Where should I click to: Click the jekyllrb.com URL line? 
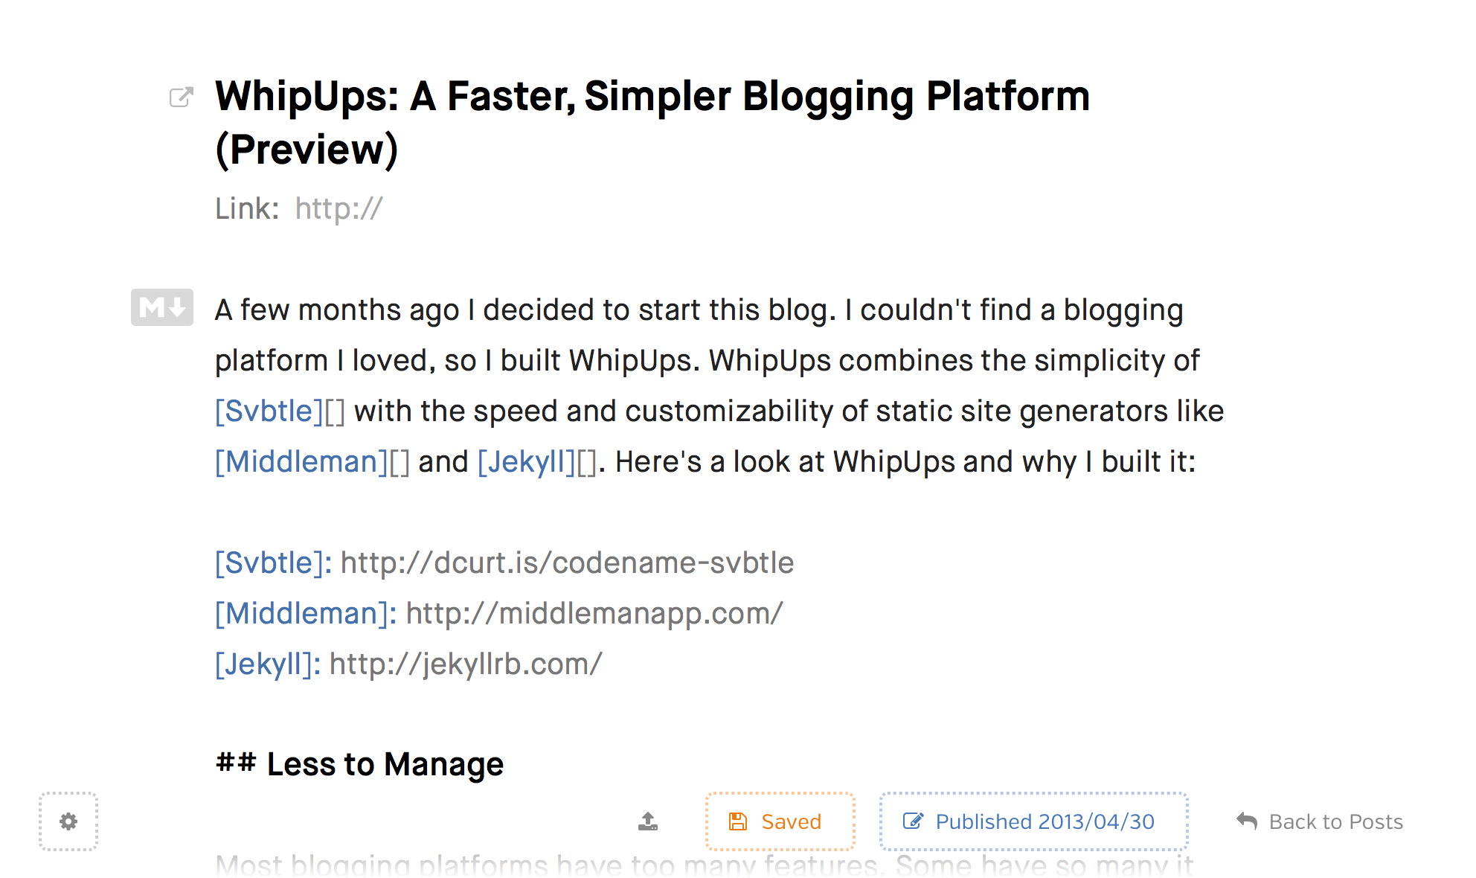(408, 664)
